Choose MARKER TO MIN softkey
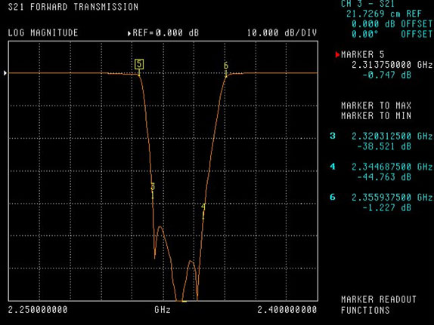Image resolution: width=434 pixels, height=325 pixels. point(376,115)
